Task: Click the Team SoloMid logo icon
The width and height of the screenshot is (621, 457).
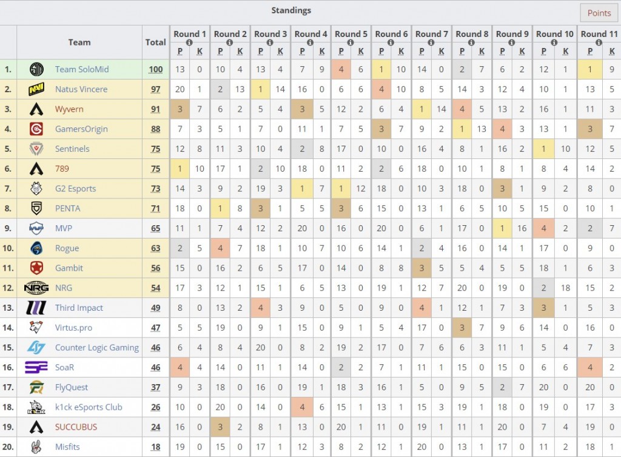Action: coord(36,69)
